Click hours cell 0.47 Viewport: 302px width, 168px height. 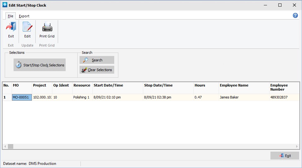(x=206, y=97)
